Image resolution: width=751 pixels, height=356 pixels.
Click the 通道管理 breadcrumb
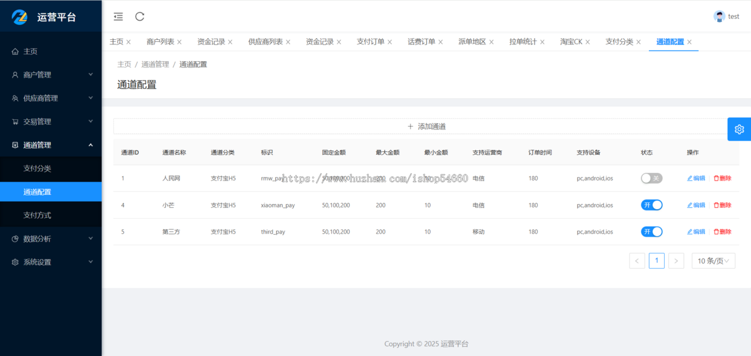pyautogui.click(x=155, y=64)
